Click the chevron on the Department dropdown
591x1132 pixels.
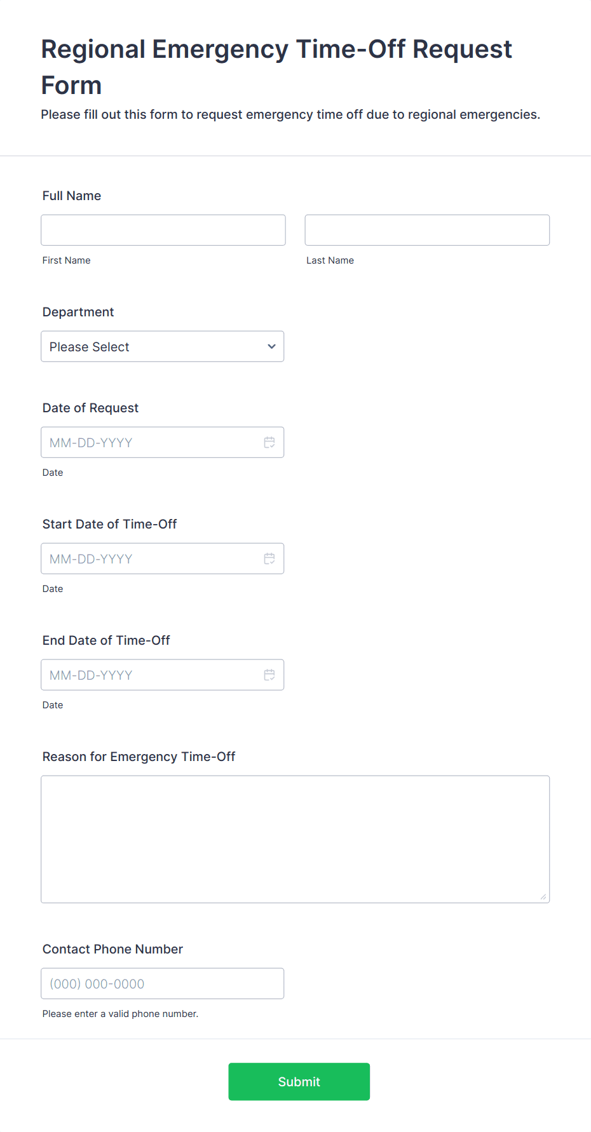click(271, 346)
